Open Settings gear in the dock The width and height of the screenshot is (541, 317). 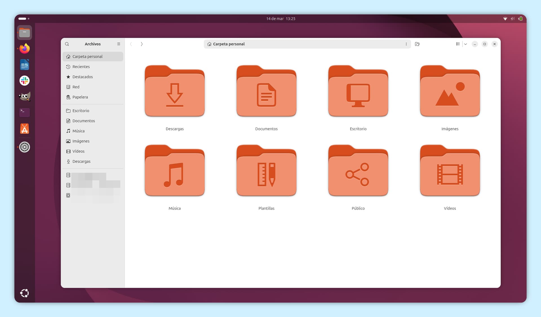coord(25,147)
